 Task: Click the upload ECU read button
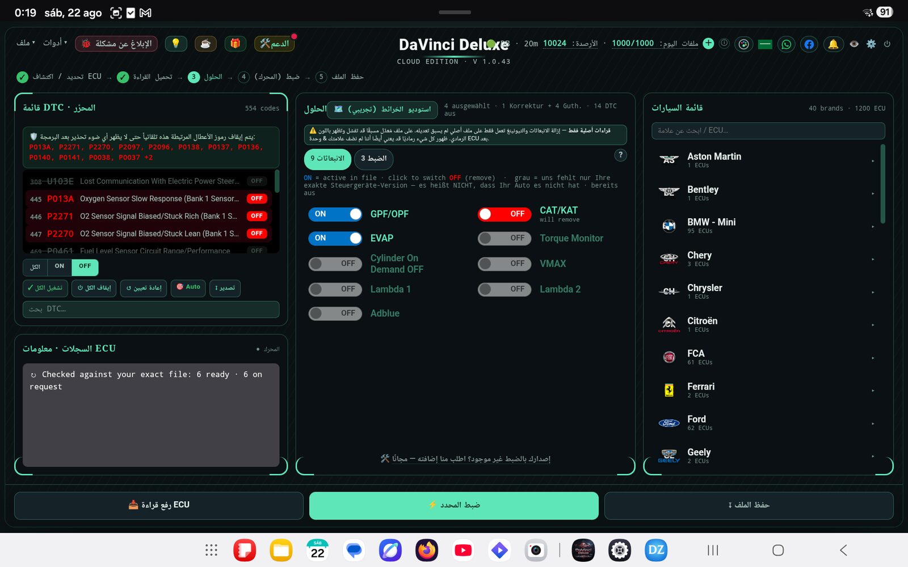point(159,506)
